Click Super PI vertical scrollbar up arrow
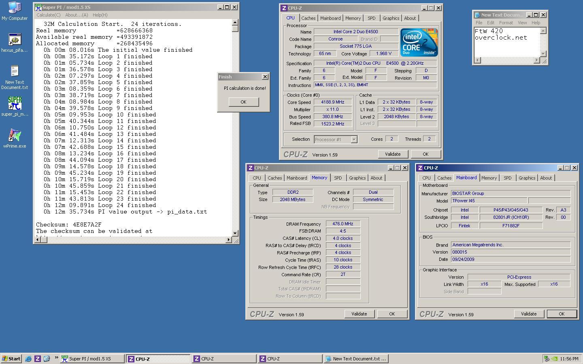Viewport: 583px width, 364px height. pos(235,22)
